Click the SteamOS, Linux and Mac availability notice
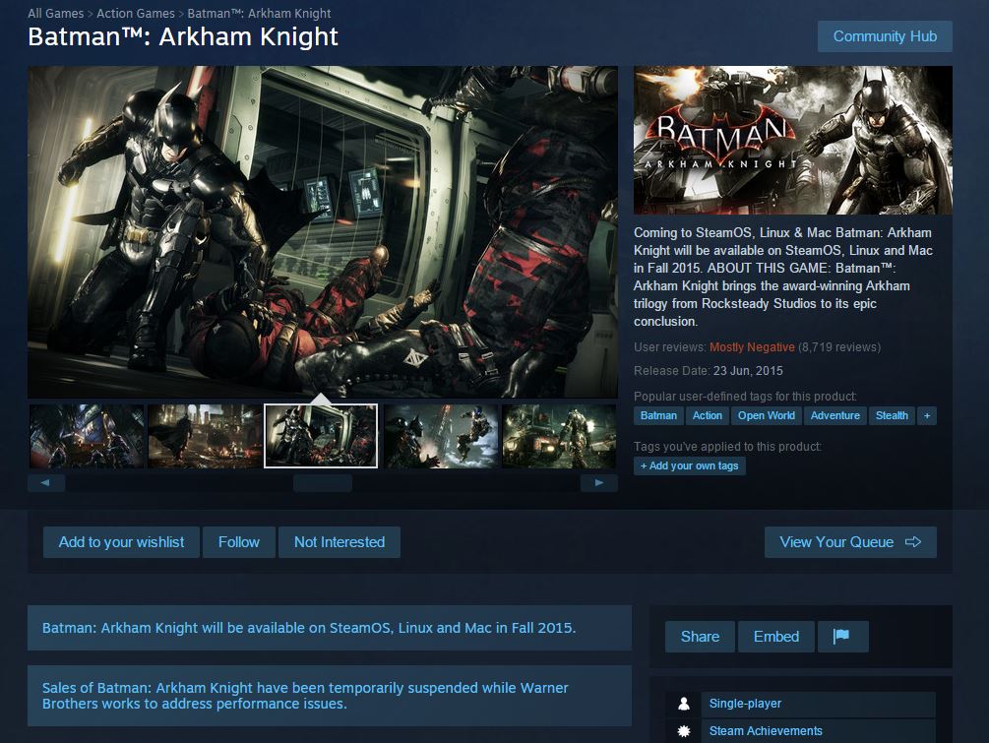989x743 pixels. click(x=330, y=628)
